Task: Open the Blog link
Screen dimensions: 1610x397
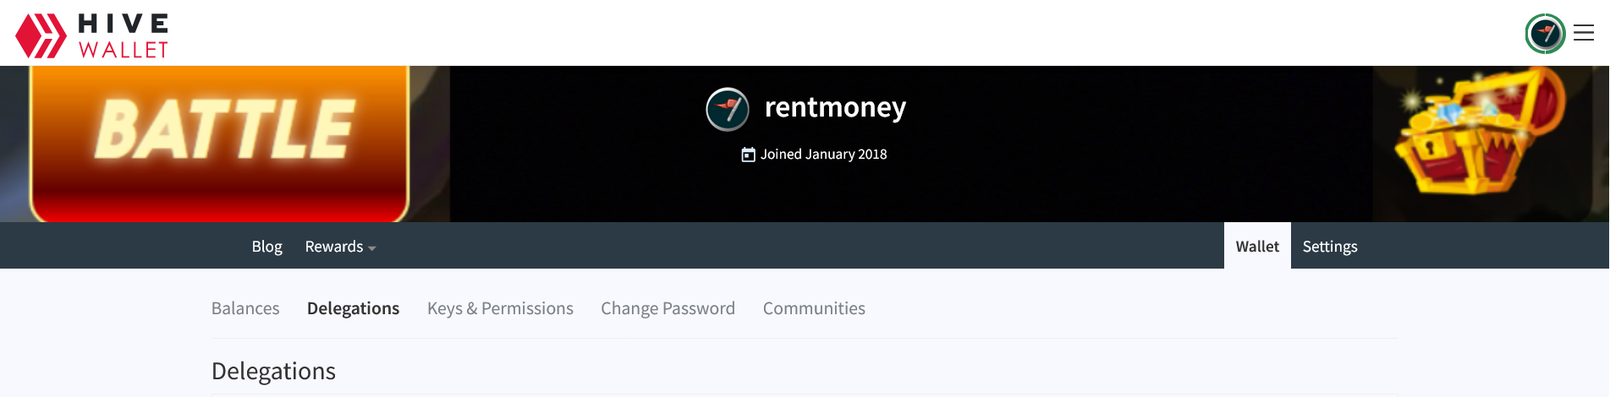Action: tap(267, 247)
